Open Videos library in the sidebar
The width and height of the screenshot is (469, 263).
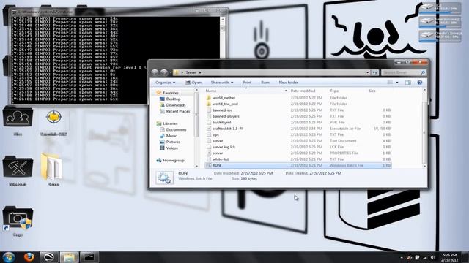(171, 148)
